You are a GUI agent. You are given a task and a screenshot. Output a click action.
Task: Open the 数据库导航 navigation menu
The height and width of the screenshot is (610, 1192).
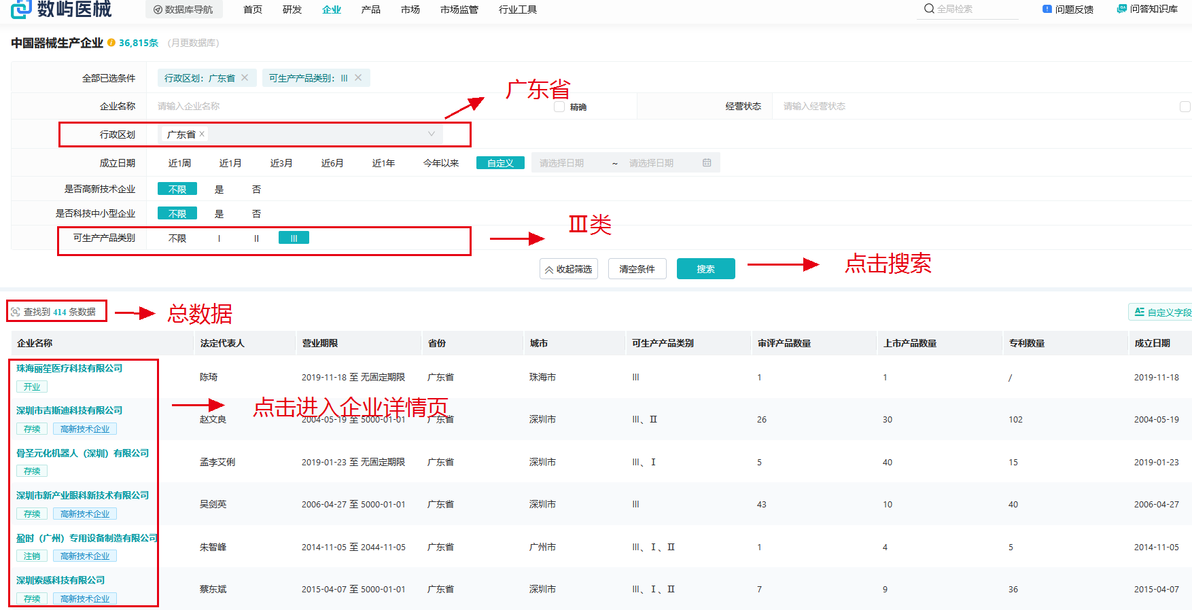click(x=183, y=10)
